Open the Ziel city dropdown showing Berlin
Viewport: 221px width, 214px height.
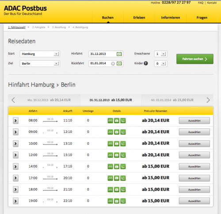pos(40,63)
